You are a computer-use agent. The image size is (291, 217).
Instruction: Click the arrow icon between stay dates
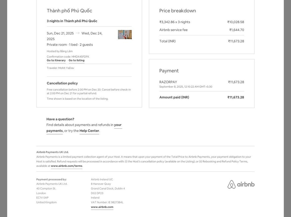click(78, 33)
